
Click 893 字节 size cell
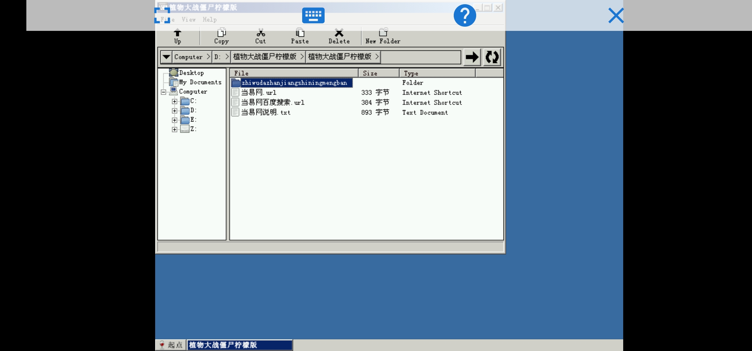[375, 112]
